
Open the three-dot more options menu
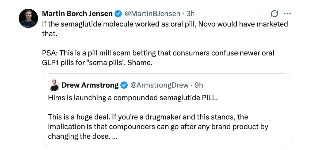287,13
